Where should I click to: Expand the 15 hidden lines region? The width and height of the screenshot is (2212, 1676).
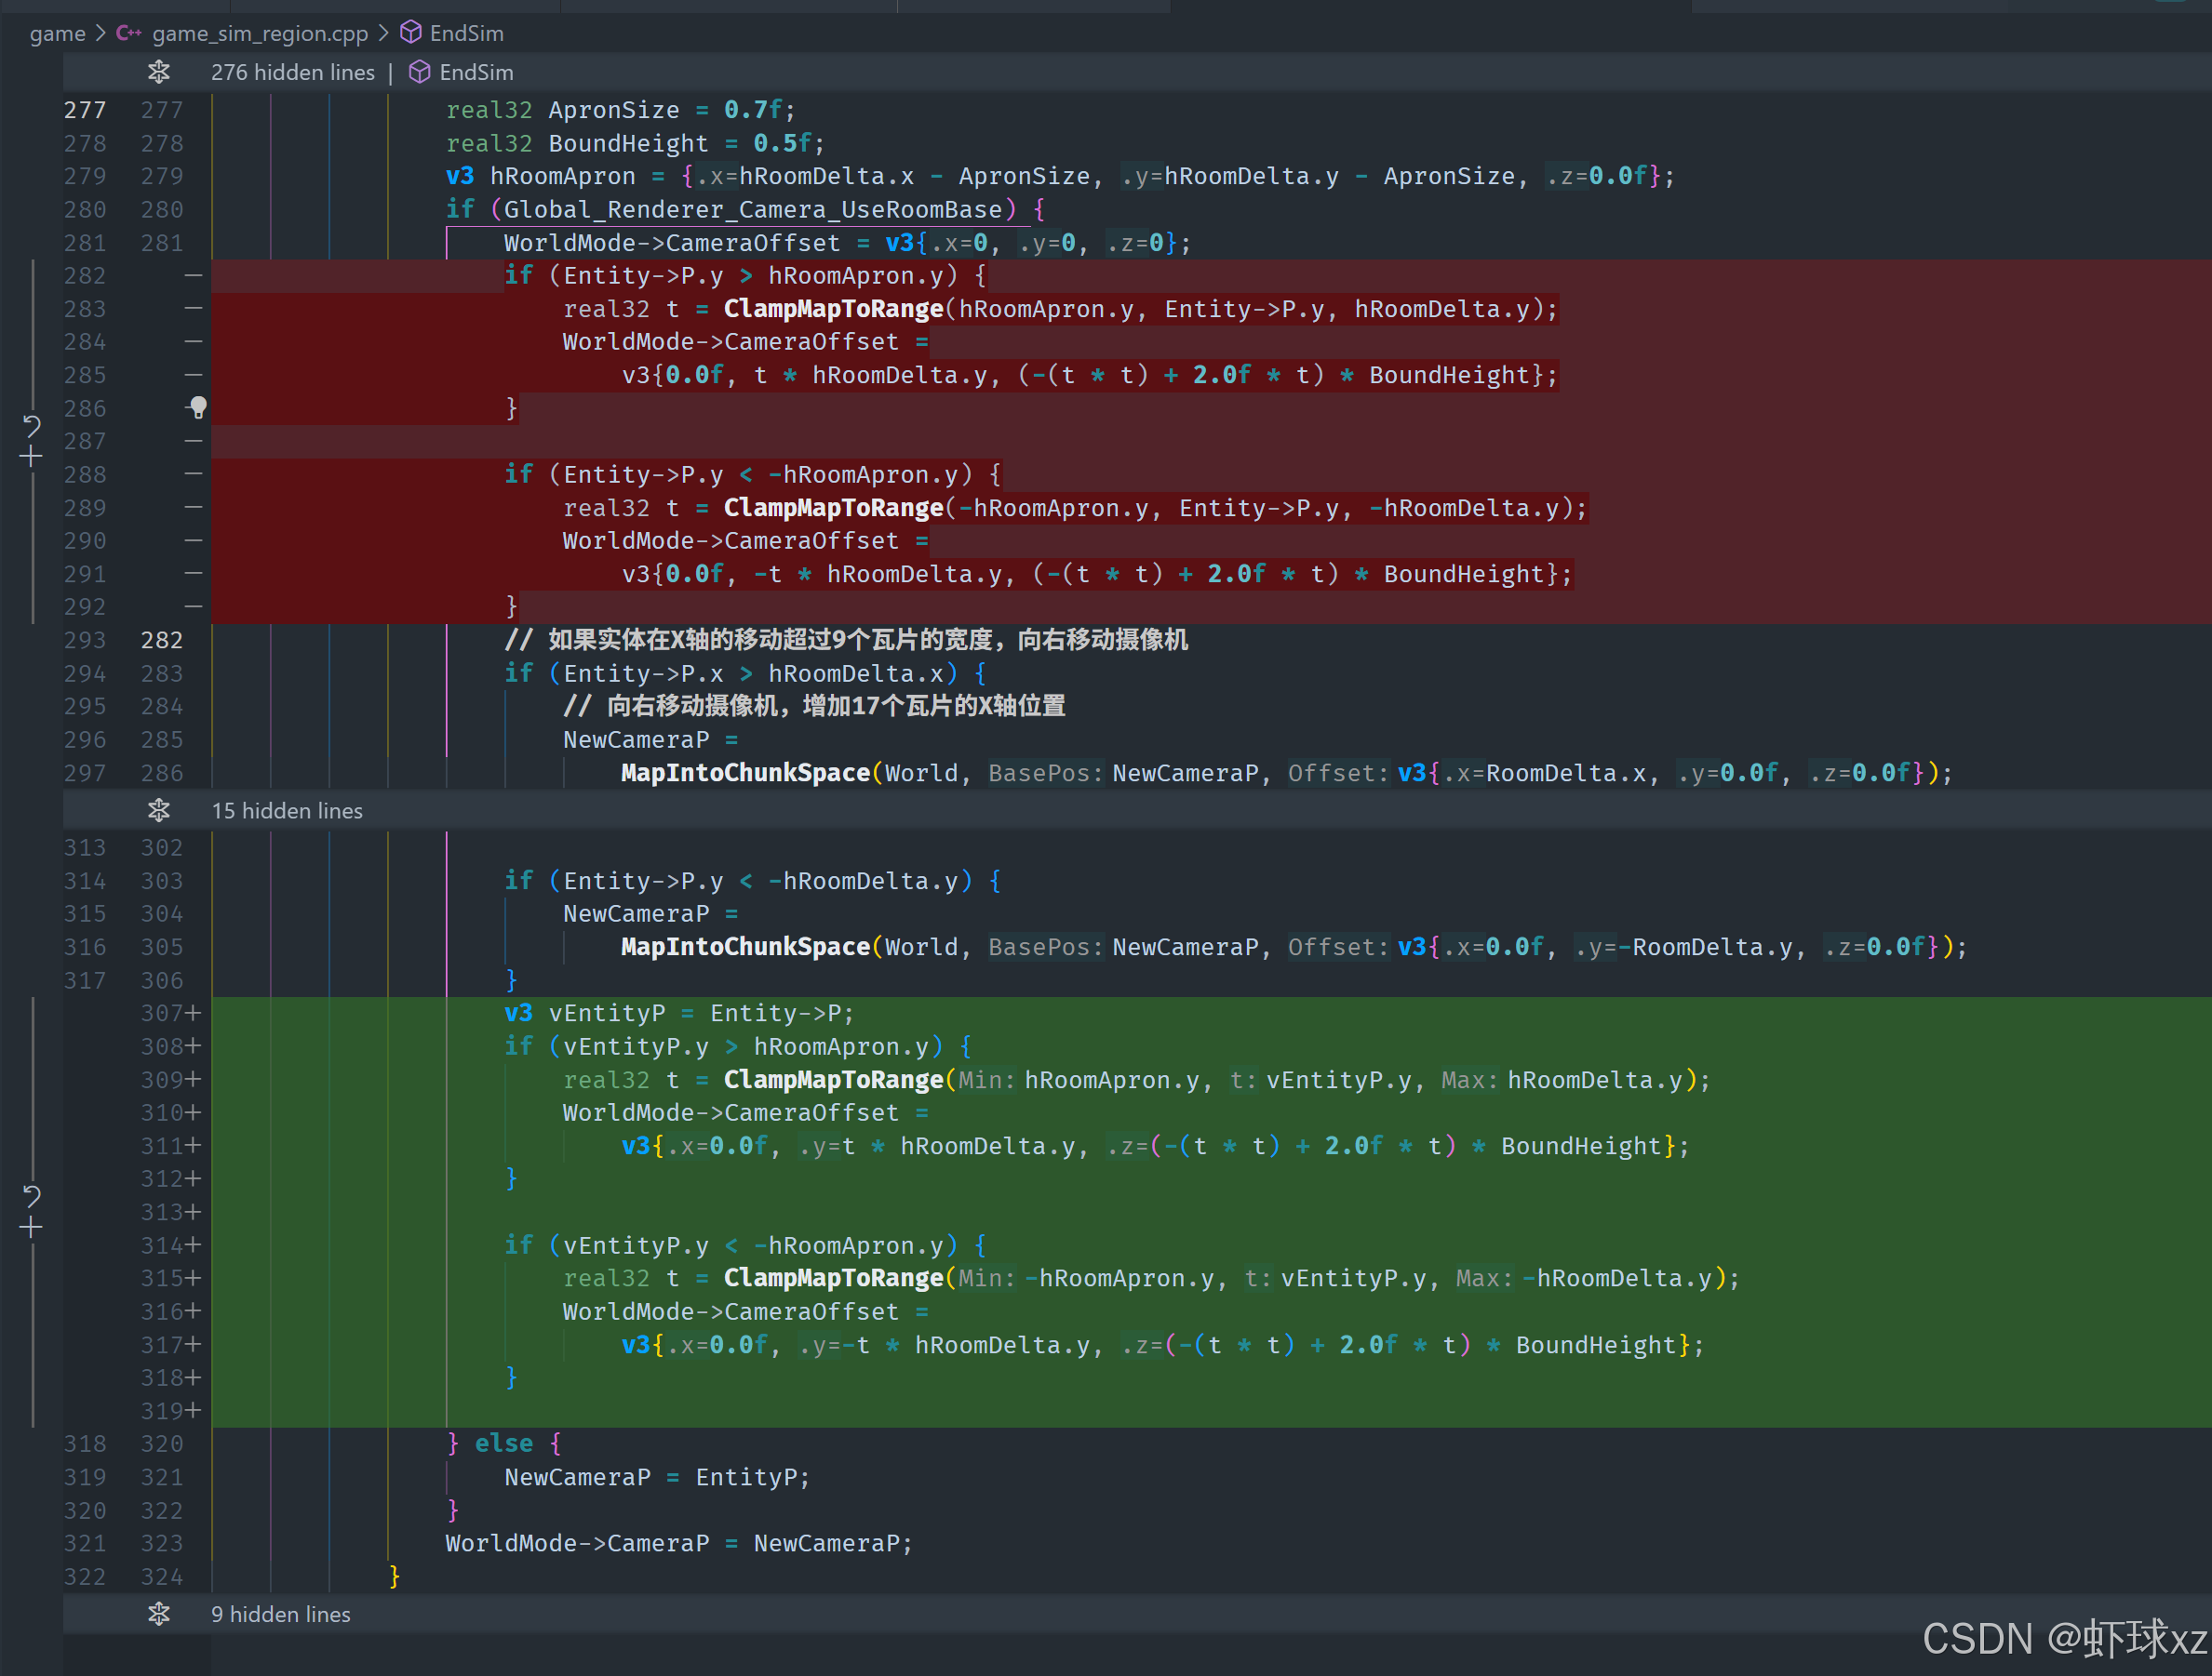287,810
